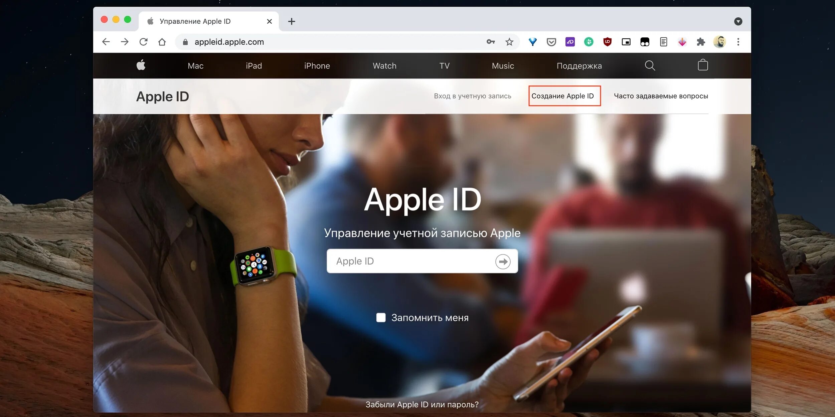835x417 pixels.
Task: Click the Pinterest save icon
Action: point(681,42)
